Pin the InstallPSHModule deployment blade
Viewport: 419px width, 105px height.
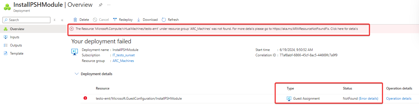tap(101, 5)
